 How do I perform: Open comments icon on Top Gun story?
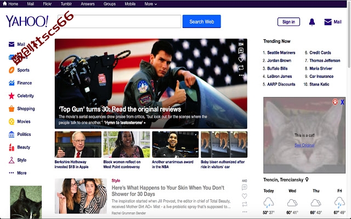pyautogui.click(x=241, y=51)
